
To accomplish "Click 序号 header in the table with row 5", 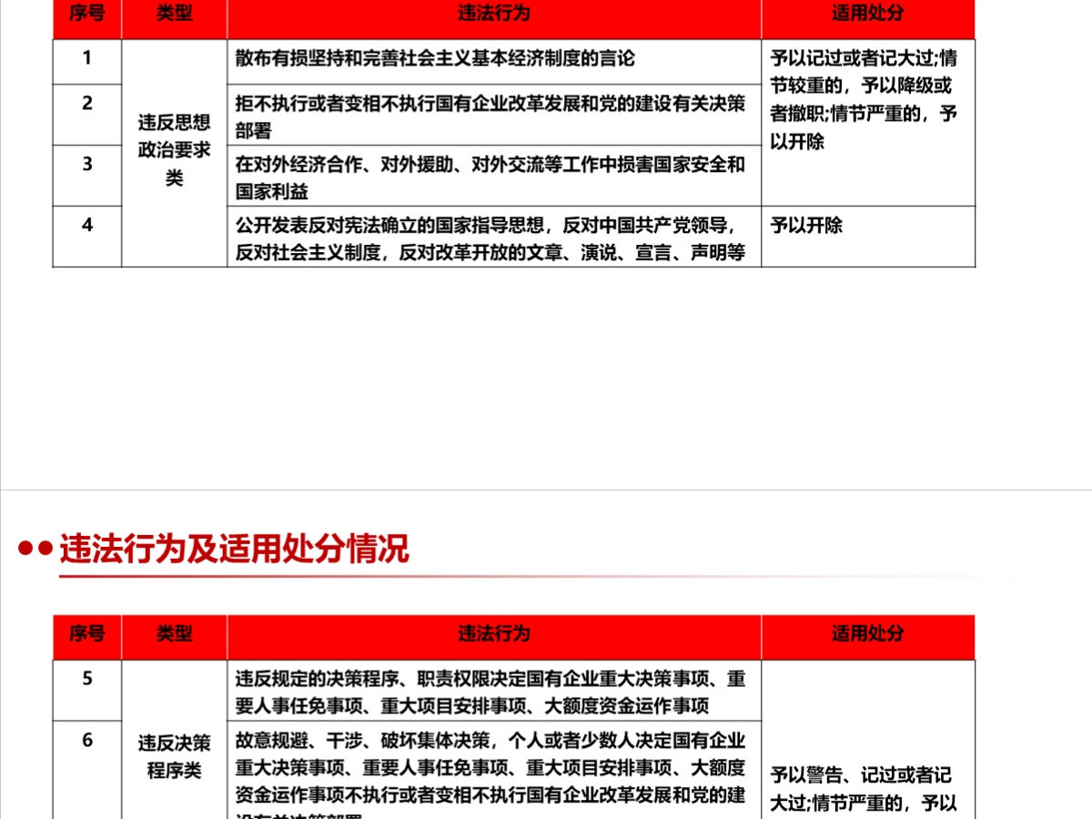I will pos(87,637).
